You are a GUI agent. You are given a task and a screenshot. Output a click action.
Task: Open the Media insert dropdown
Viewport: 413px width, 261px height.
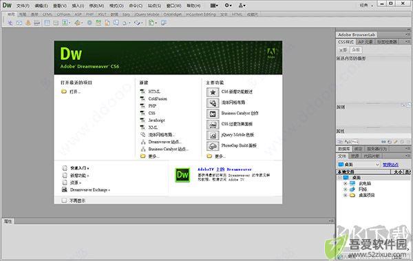78,23
